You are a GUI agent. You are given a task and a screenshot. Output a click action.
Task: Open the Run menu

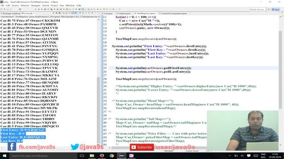point(62,5)
